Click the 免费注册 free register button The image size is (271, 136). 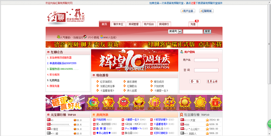point(212,82)
